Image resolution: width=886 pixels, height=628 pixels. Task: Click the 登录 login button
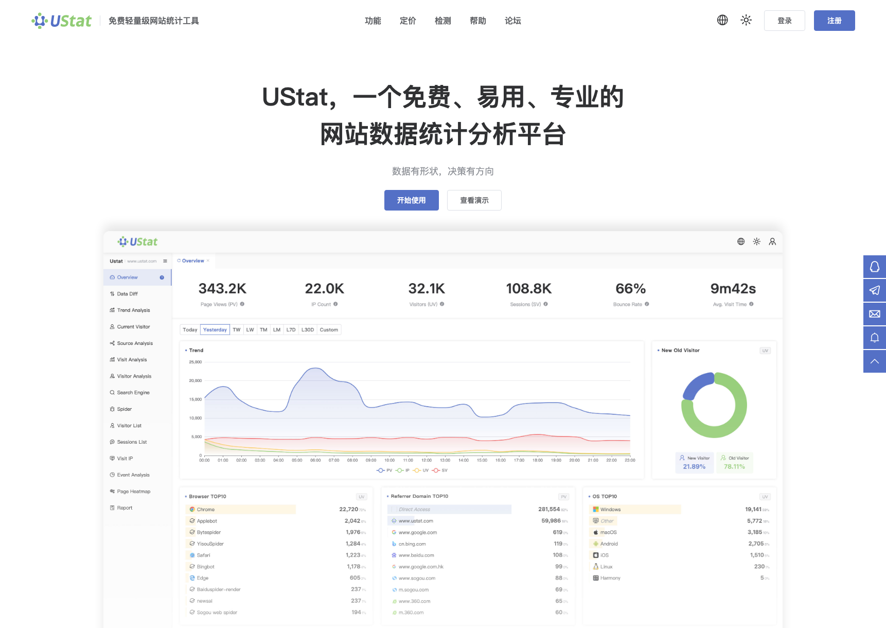784,21
